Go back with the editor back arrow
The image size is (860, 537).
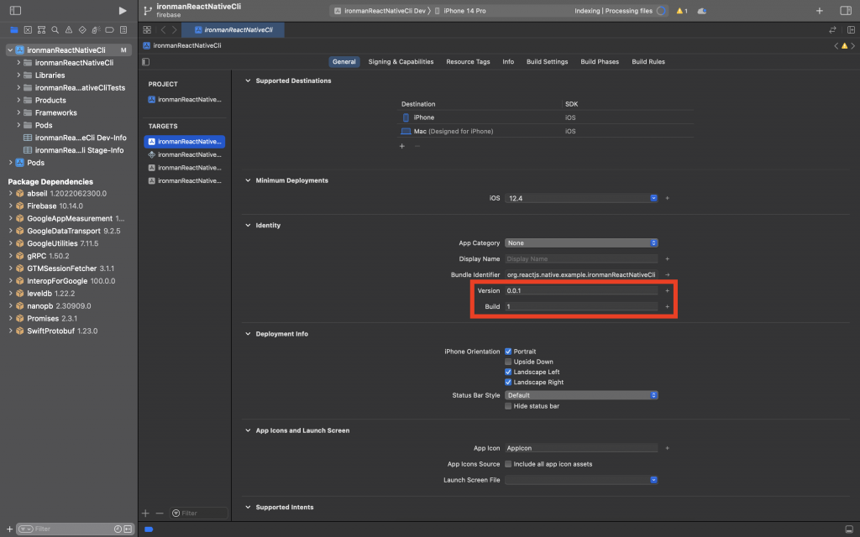163,30
